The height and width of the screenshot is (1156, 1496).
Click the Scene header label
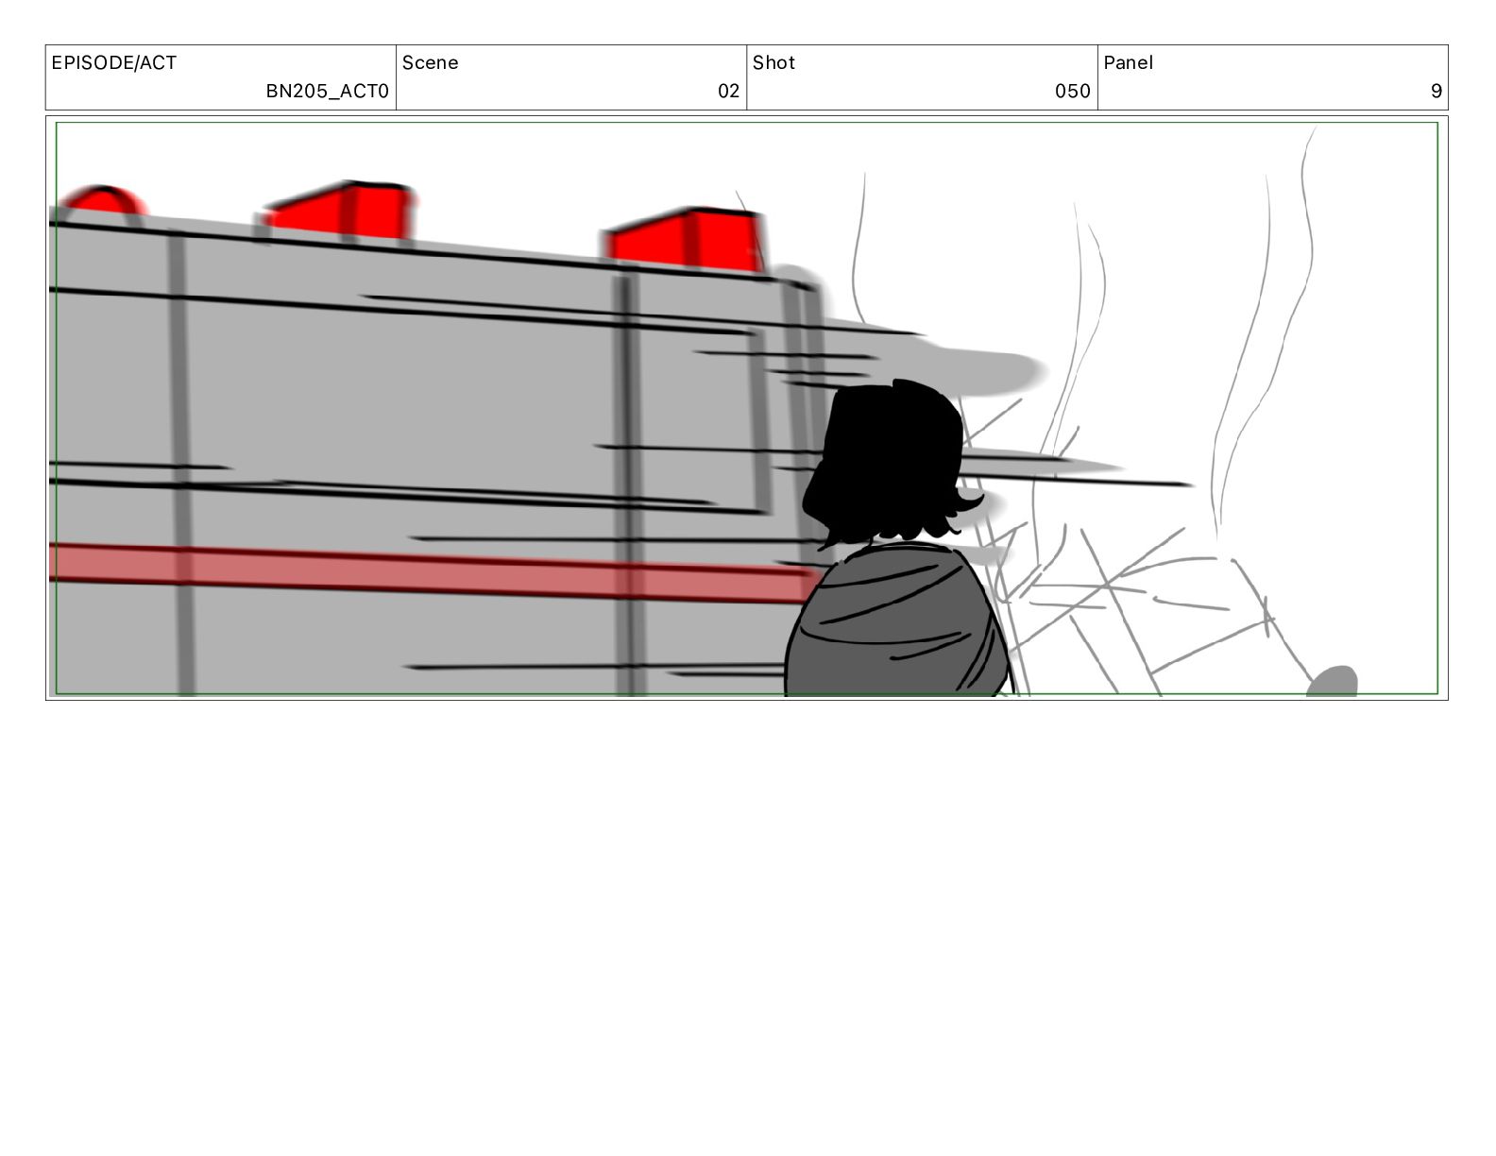coord(430,63)
